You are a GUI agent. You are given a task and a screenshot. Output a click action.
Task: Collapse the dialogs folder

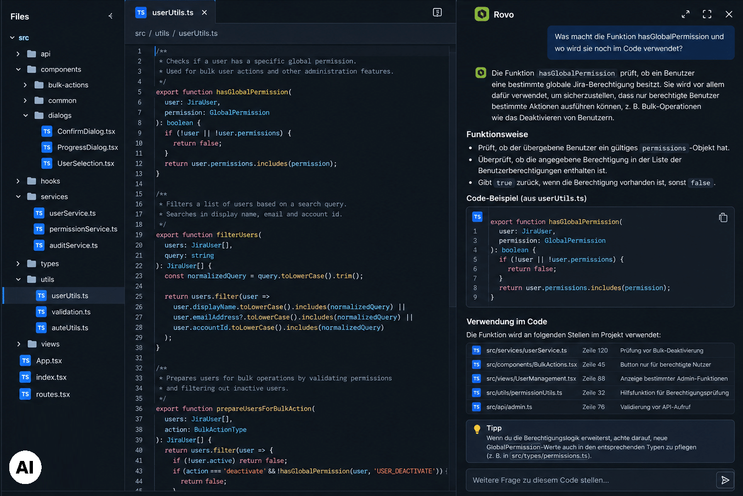pyautogui.click(x=25, y=116)
